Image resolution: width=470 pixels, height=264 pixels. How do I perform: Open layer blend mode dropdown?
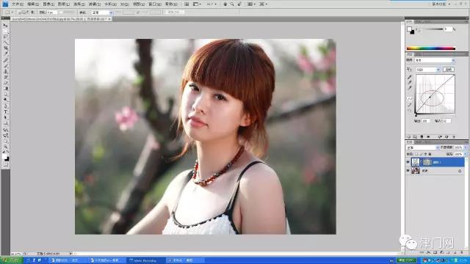click(423, 147)
